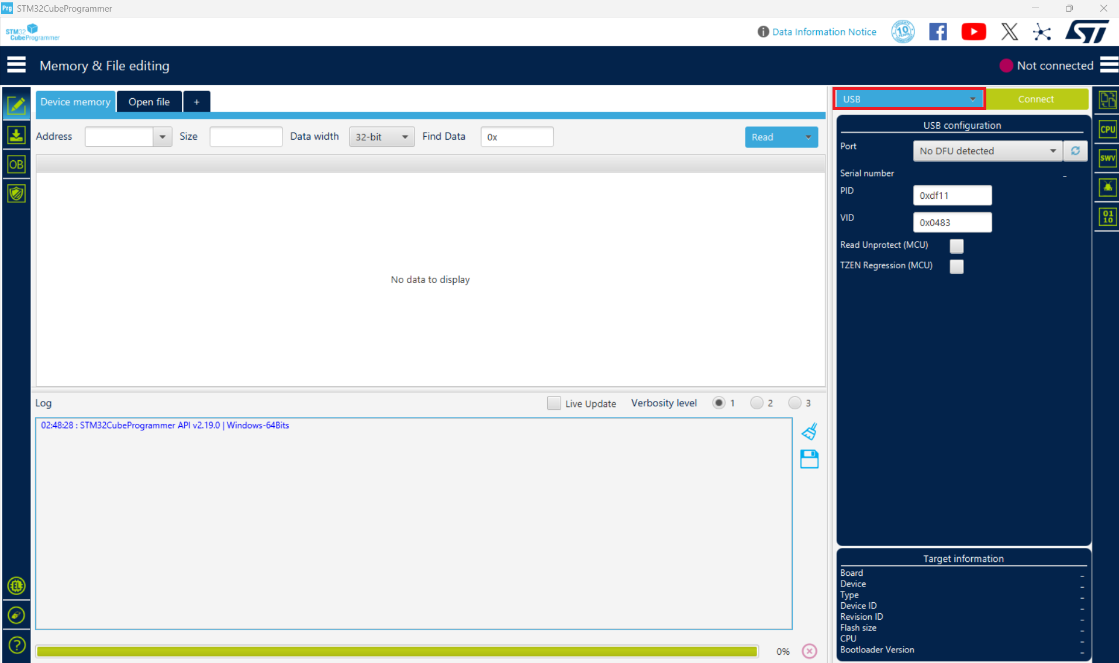Open the Option Bytes (OB) panel

16,165
